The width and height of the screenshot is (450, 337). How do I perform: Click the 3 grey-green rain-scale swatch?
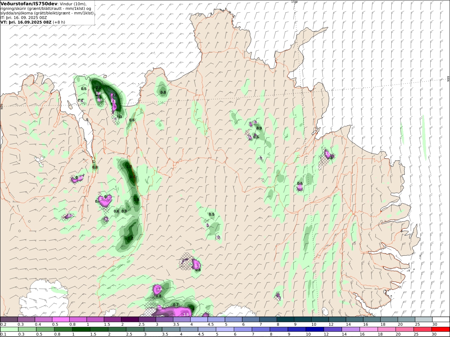[153, 329]
